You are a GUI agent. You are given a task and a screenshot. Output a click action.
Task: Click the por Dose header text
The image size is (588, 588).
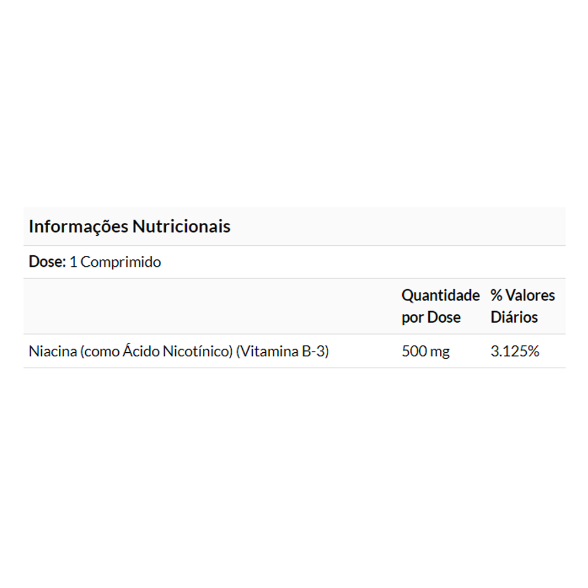point(431,318)
